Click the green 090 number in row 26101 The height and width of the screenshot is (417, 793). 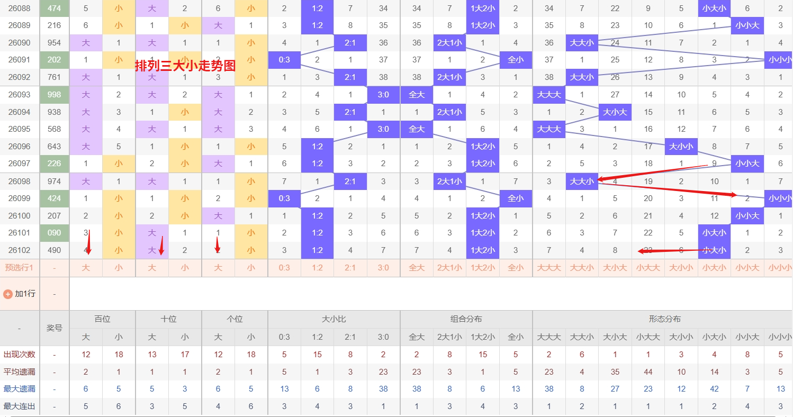click(x=54, y=233)
